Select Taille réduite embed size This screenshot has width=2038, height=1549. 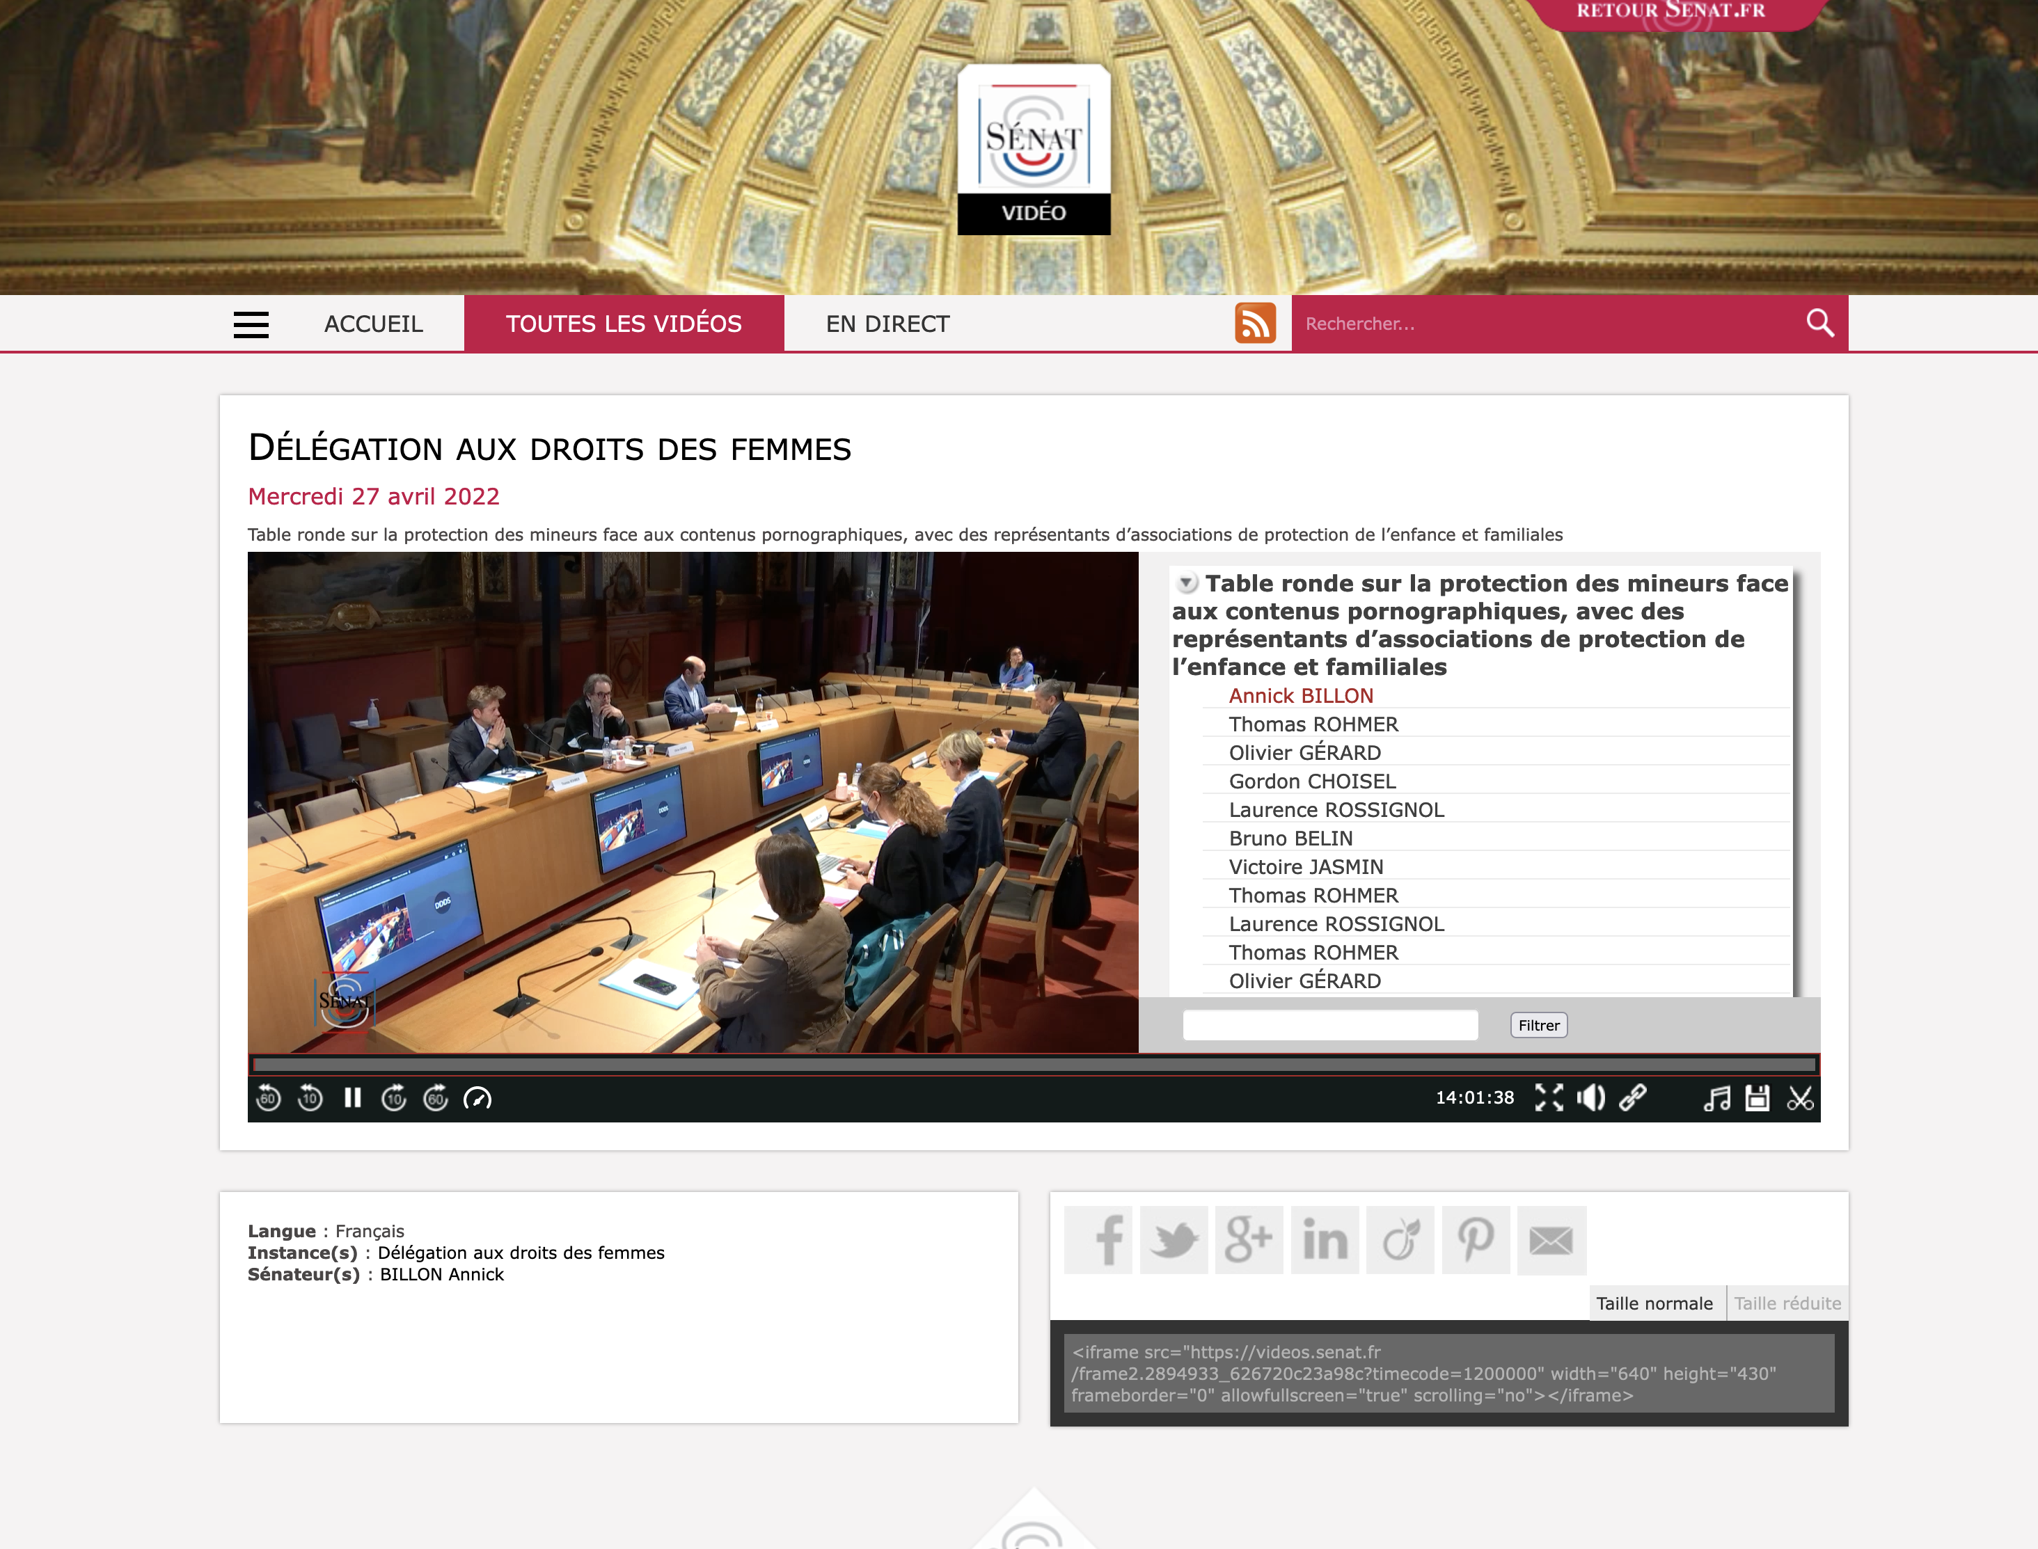[1787, 1303]
